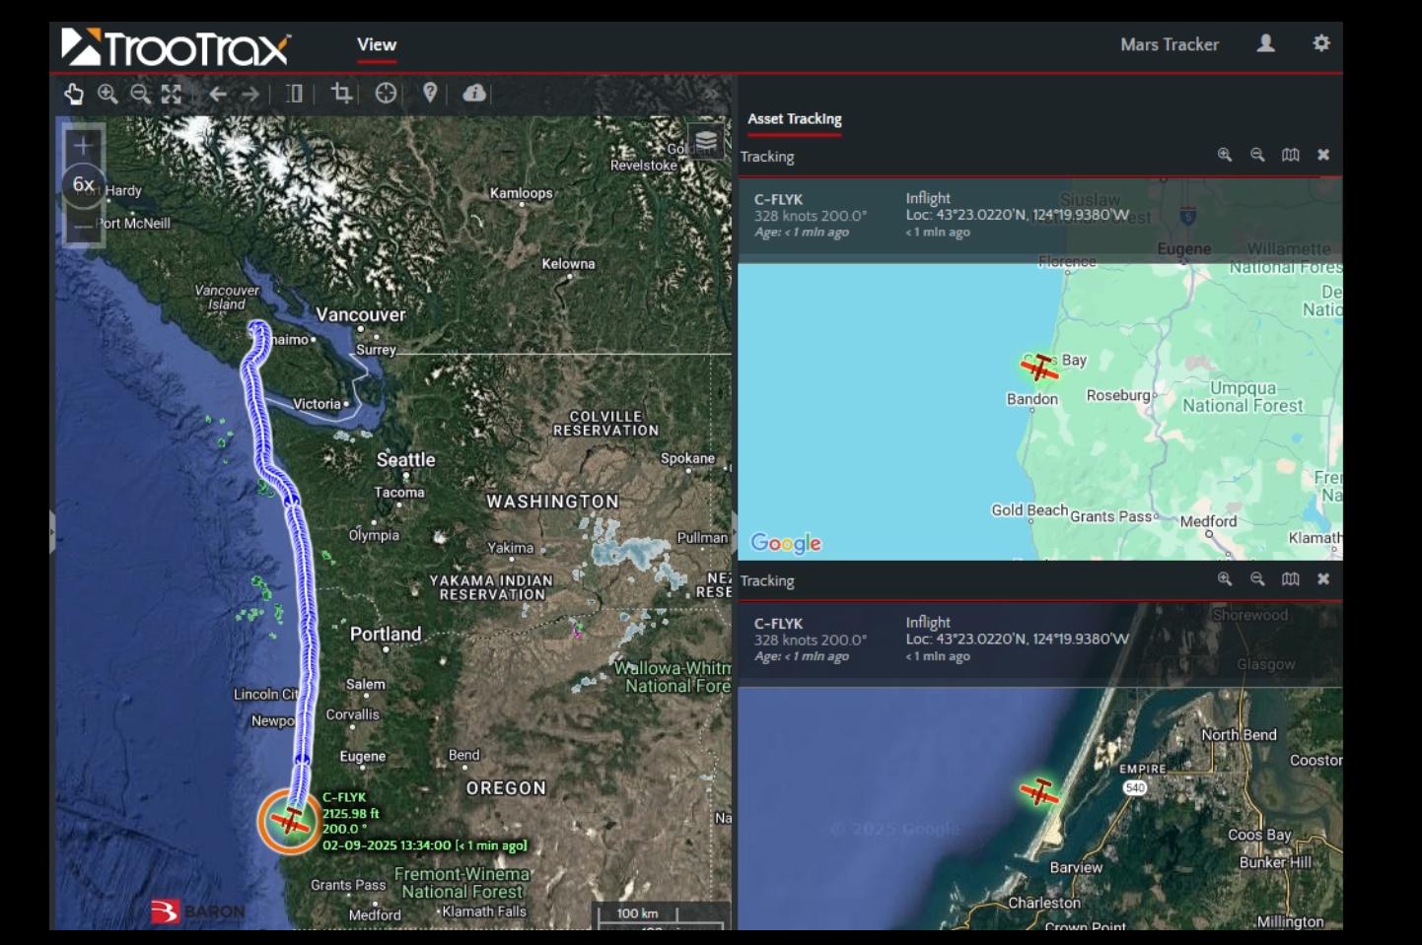Zoom to full extent with the arrows icon

click(172, 94)
